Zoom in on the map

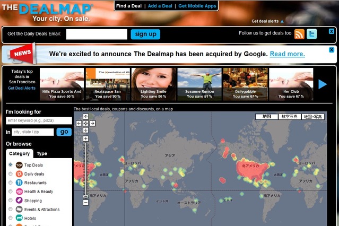[86, 138]
